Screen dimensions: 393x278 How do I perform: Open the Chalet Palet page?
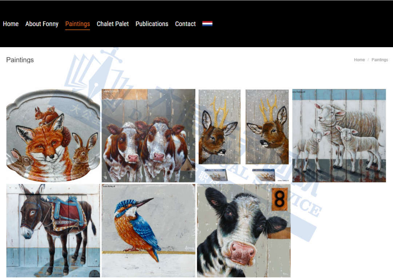[112, 24]
